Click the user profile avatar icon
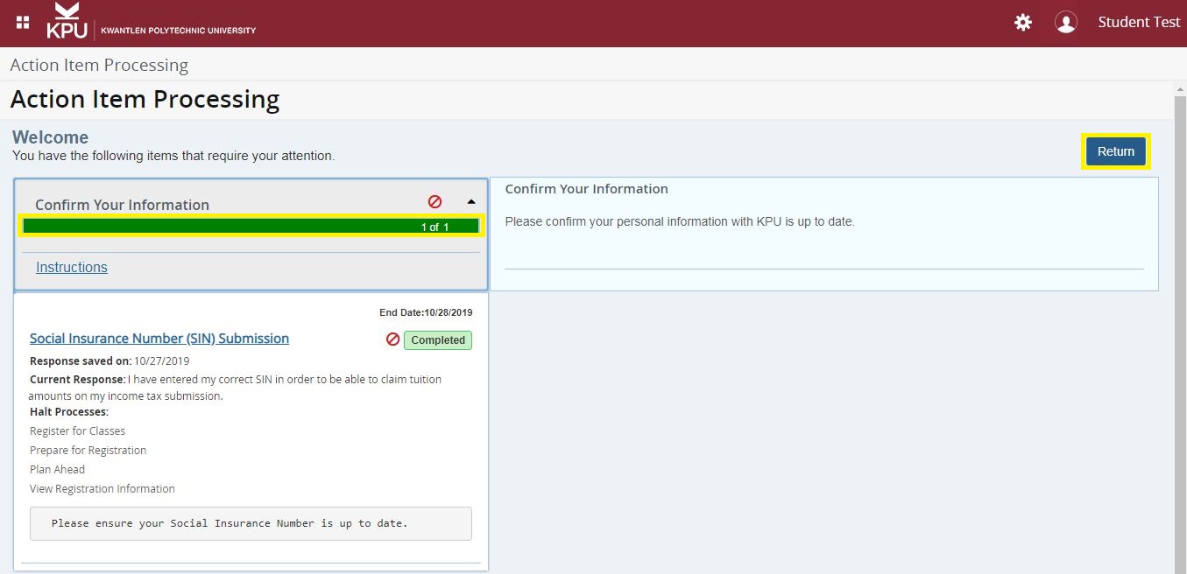Screen dimensions: 1187x574 pos(1065,23)
